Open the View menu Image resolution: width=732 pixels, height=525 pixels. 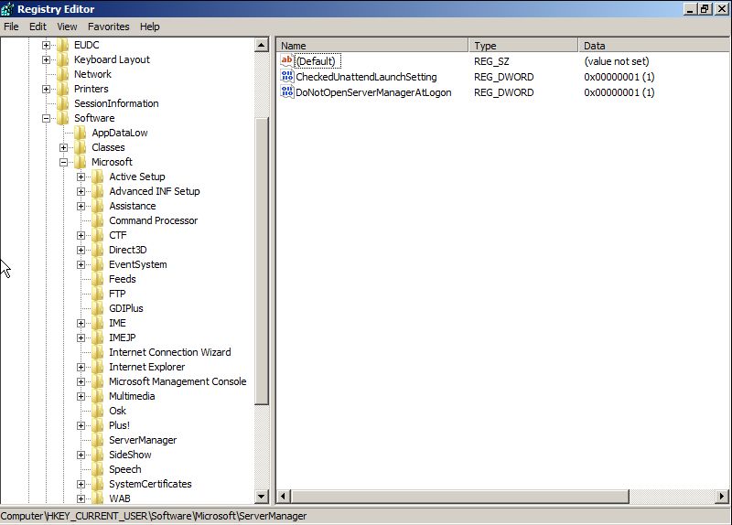point(67,27)
